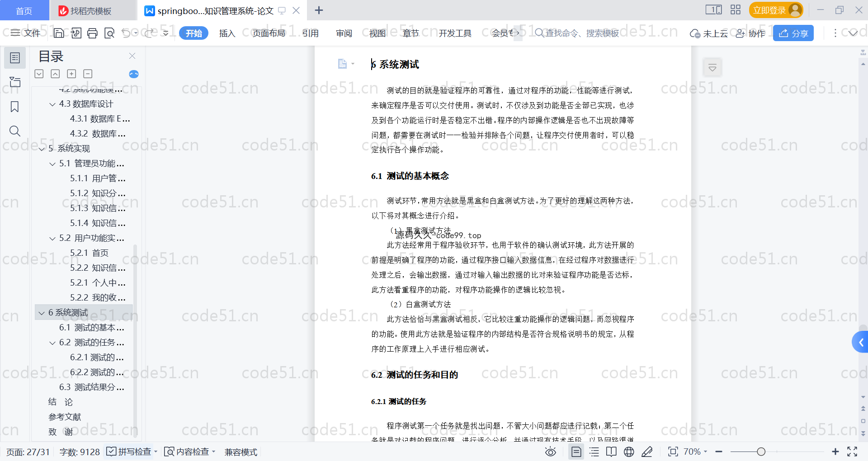Open the 70% zoom level dropdown

click(695, 452)
